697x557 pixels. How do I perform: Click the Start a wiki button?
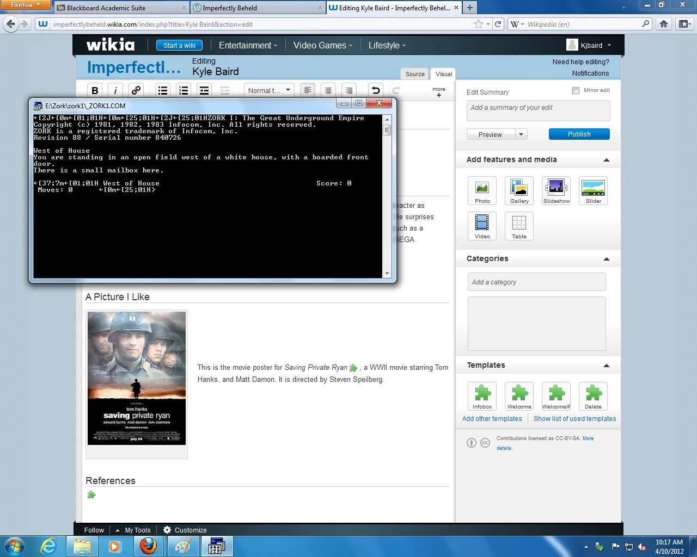pyautogui.click(x=179, y=46)
